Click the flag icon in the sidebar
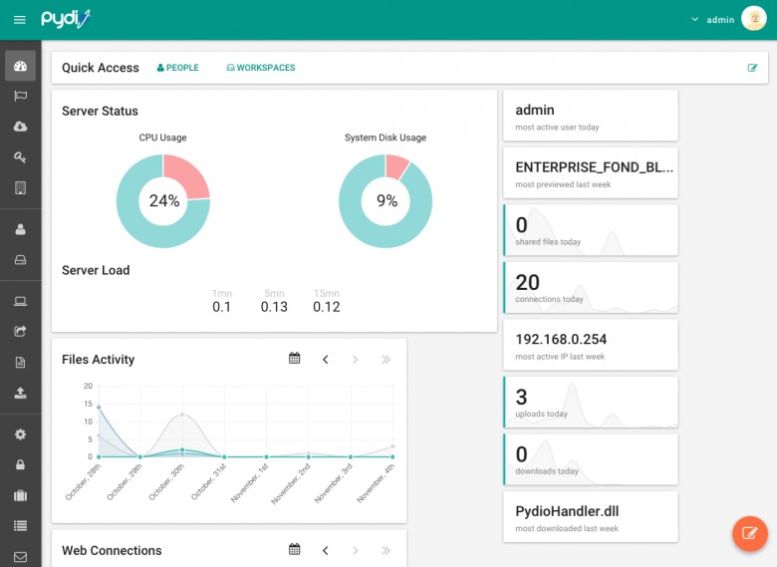 (x=20, y=96)
